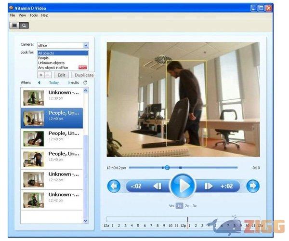Viewport: 289px width, 241px height.
Task: Set playback speed to 3x
Action: coord(195,206)
